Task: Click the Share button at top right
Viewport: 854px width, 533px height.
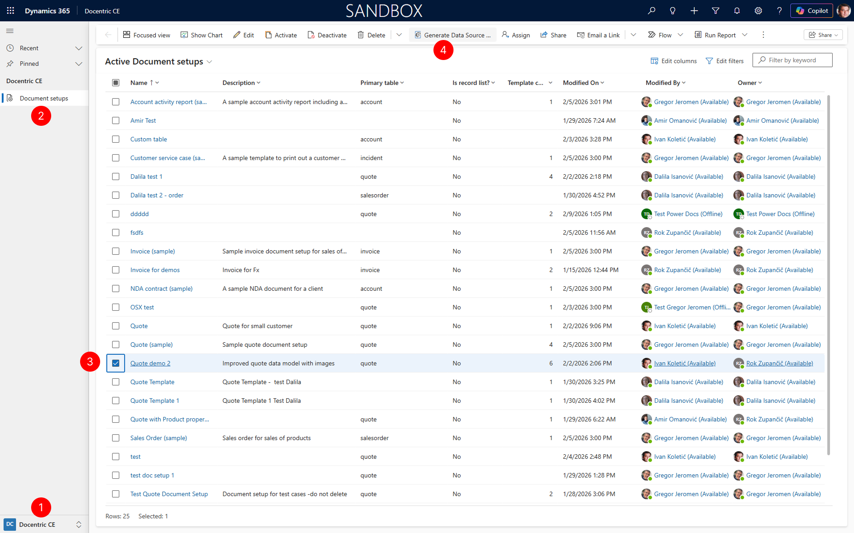Action: (823, 35)
